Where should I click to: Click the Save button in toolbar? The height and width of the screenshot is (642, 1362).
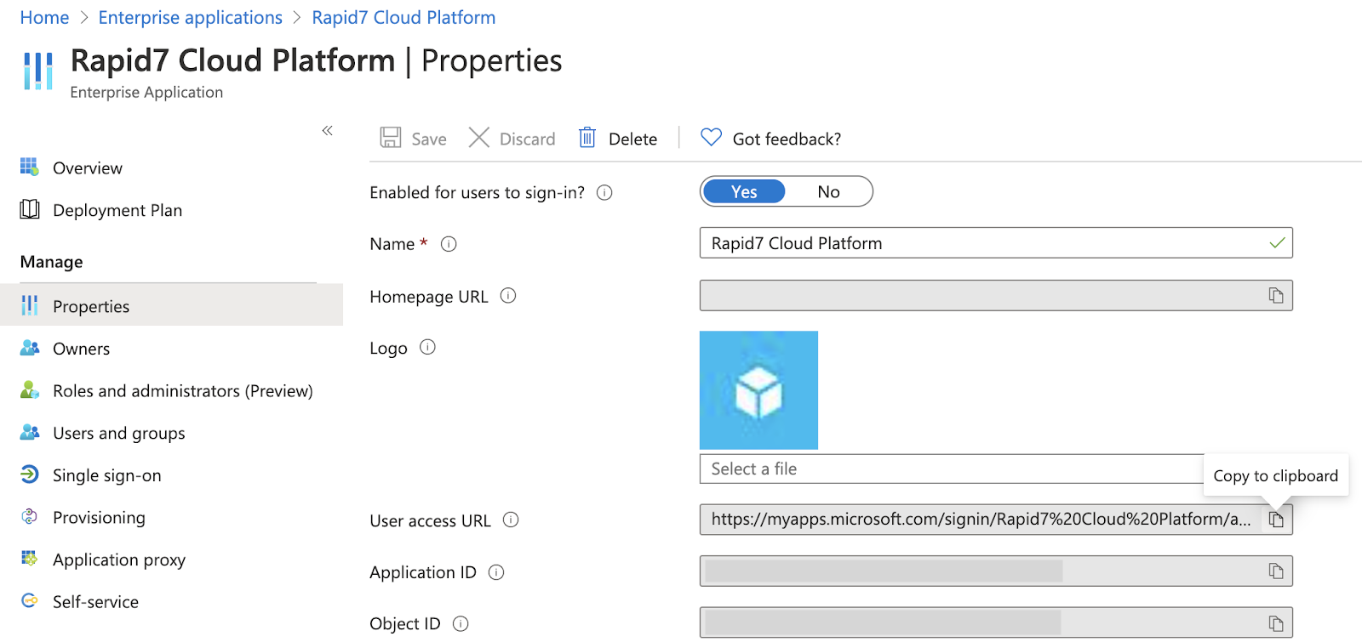click(414, 139)
